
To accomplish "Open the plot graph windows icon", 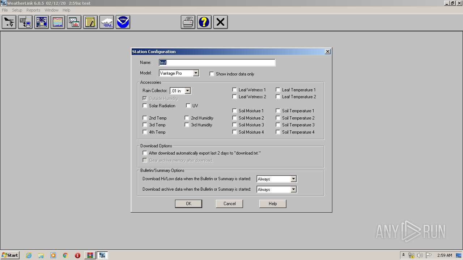I will [x=74, y=22].
